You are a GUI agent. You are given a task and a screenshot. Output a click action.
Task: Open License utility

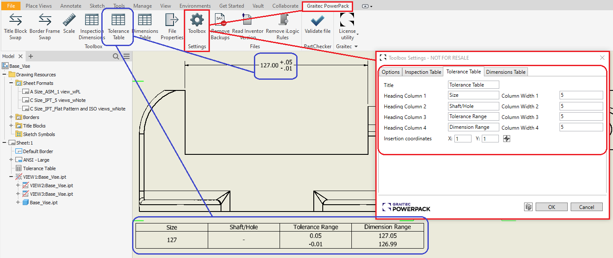[347, 26]
